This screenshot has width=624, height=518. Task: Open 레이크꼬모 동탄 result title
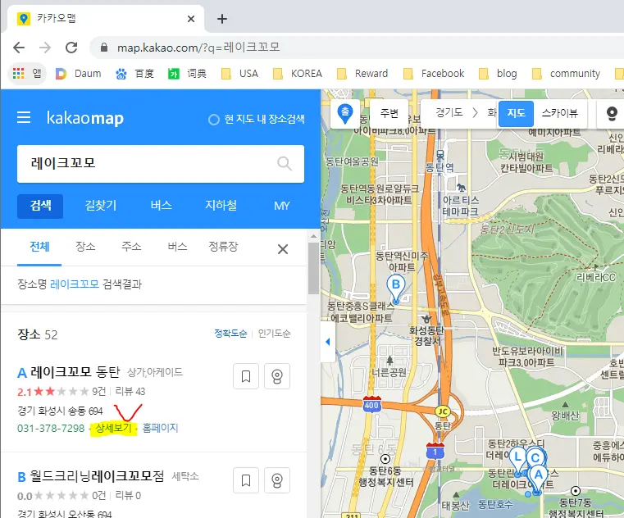[75, 372]
